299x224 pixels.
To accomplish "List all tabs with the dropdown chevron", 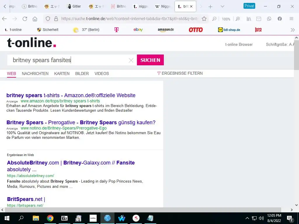I will [x=222, y=6].
